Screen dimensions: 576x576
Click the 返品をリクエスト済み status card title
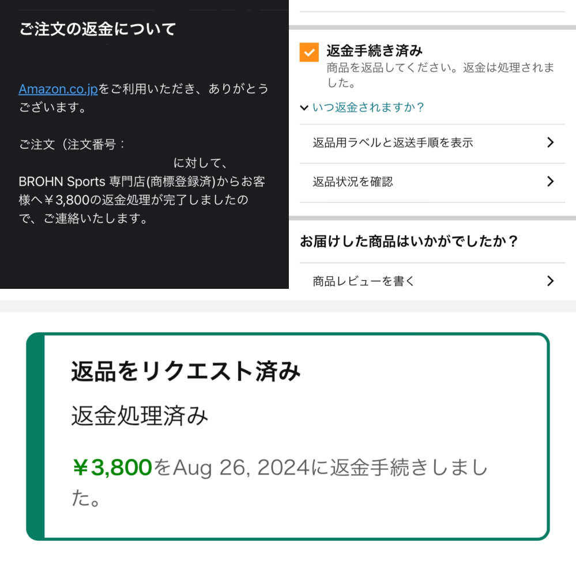point(186,371)
